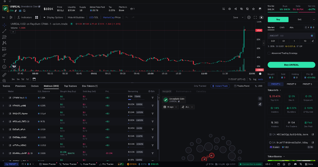Toggle auto scale on chart
The height and width of the screenshot is (167, 318).
[x=260, y=79]
